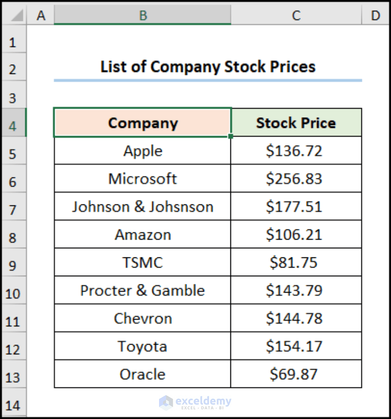Select column header A
The image size is (391, 419).
[41, 15]
